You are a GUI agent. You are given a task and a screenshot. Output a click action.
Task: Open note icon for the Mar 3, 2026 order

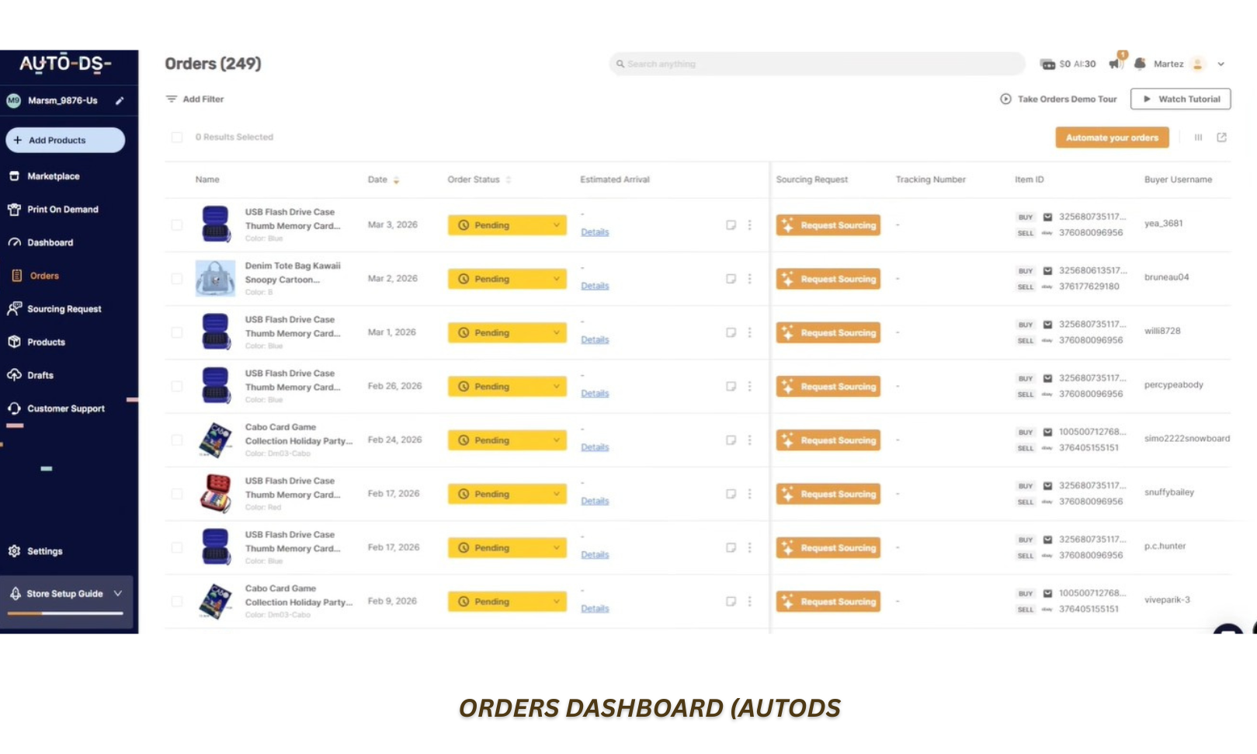(x=731, y=225)
